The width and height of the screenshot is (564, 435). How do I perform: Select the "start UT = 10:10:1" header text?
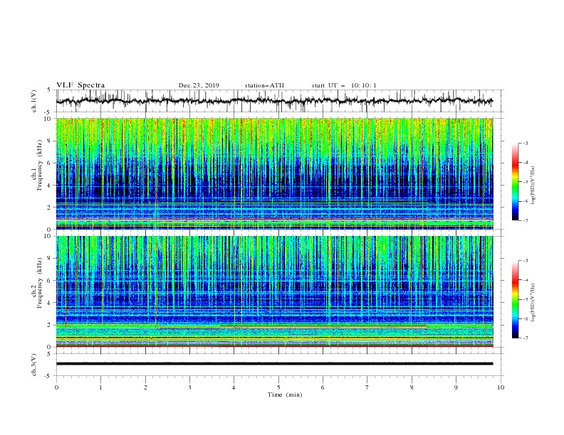tap(343, 85)
